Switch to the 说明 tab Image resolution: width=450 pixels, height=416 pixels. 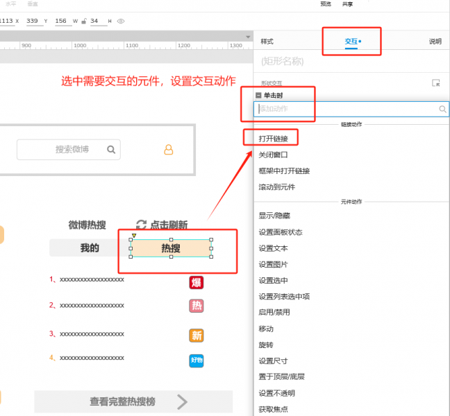coord(435,42)
